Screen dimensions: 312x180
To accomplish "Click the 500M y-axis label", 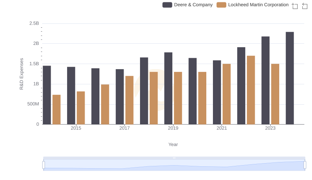I will click(33, 104).
